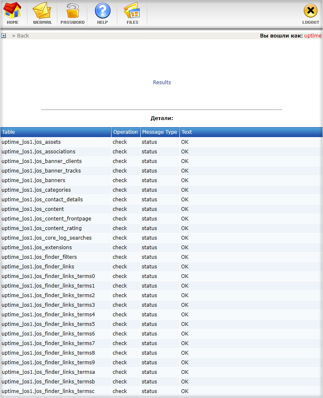This screenshot has width=323, height=398.
Task: Select uptime_jos1.jos_content_frontpage table name
Action: click(x=46, y=218)
